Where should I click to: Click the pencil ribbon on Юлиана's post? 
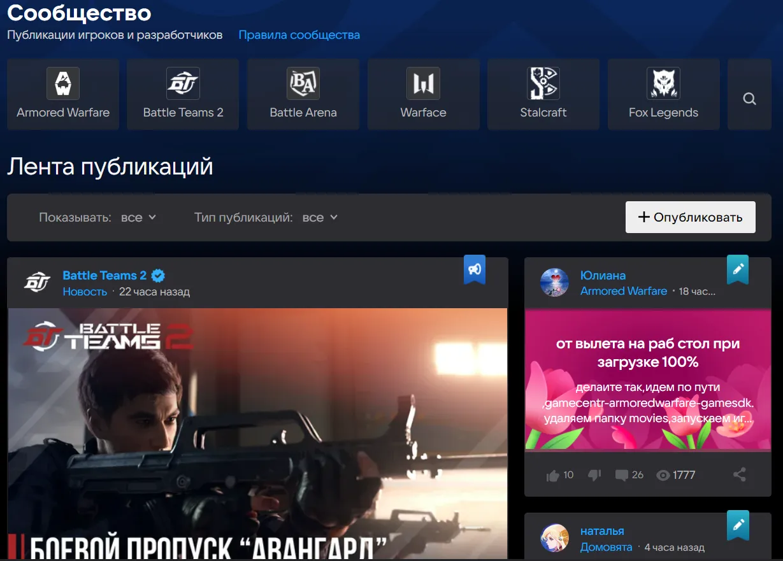click(x=738, y=269)
